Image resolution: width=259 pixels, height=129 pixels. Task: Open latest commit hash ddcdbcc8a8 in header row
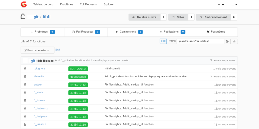[45, 61]
